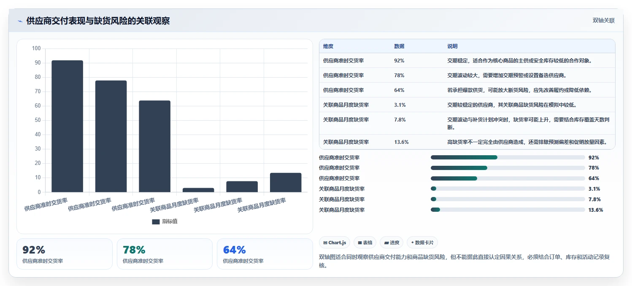Click the dark legend color box for 指标值
Viewport: 632px width, 286px height.
[x=156, y=221]
